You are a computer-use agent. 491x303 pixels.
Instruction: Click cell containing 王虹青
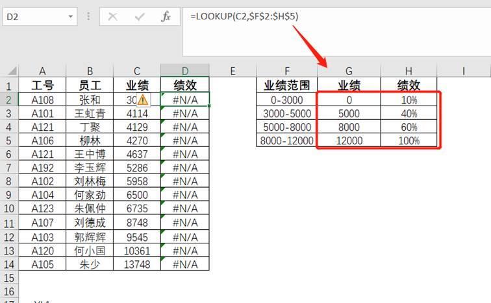(x=90, y=113)
